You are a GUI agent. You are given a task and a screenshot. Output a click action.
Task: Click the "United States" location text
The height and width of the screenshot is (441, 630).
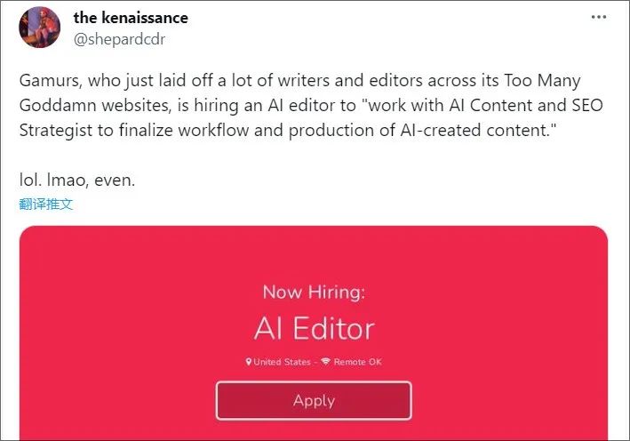(283, 362)
